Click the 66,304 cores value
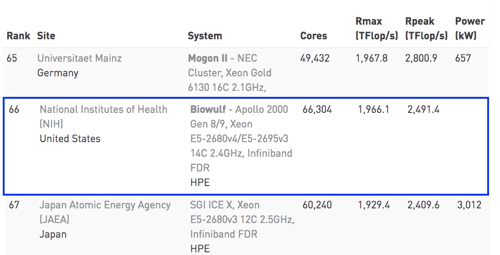500x255 pixels. (317, 110)
